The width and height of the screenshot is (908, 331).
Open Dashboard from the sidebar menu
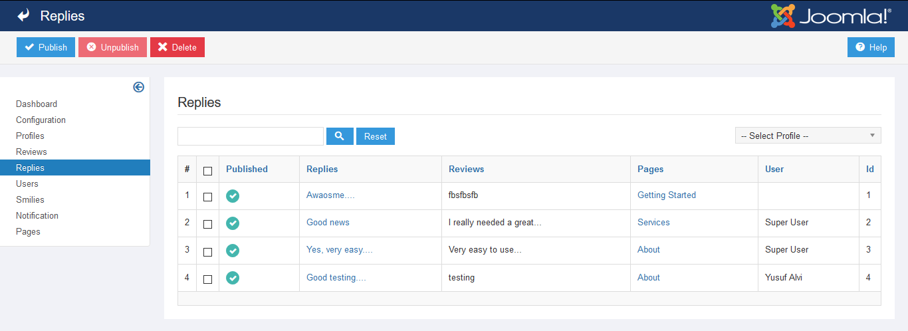coord(37,104)
